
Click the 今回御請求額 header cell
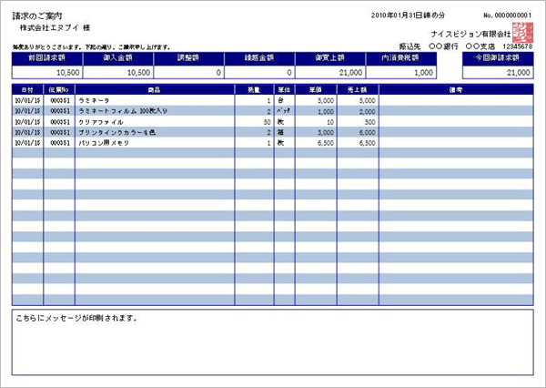pos(498,58)
